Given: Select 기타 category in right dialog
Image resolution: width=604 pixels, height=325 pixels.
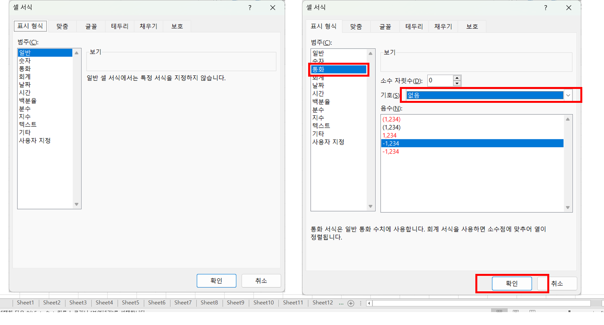Looking at the screenshot, I should (x=339, y=134).
